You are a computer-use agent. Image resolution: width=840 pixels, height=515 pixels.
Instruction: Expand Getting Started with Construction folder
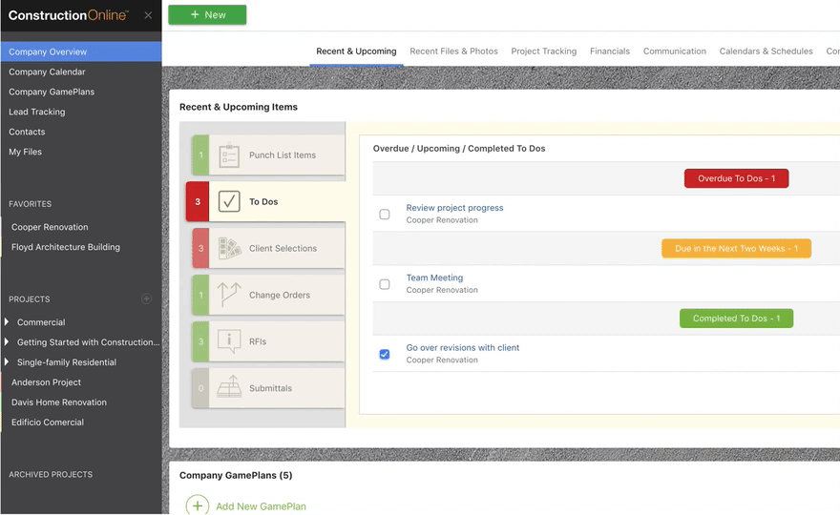click(7, 341)
